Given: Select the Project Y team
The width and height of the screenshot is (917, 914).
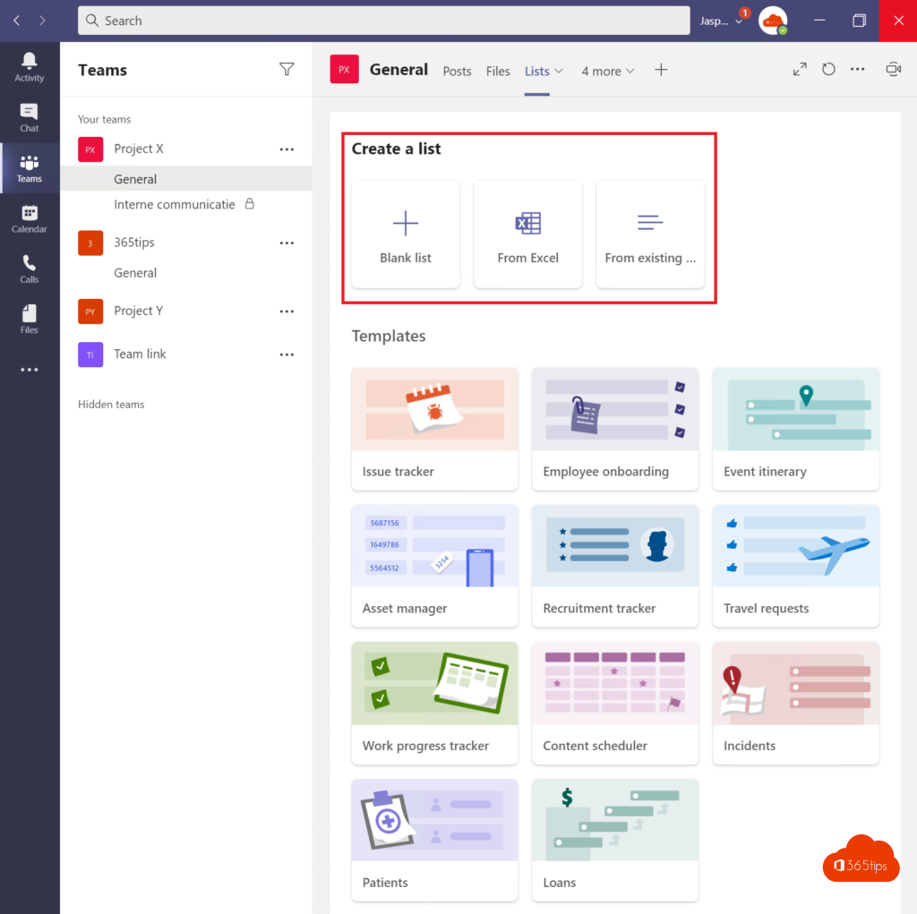Looking at the screenshot, I should (139, 312).
